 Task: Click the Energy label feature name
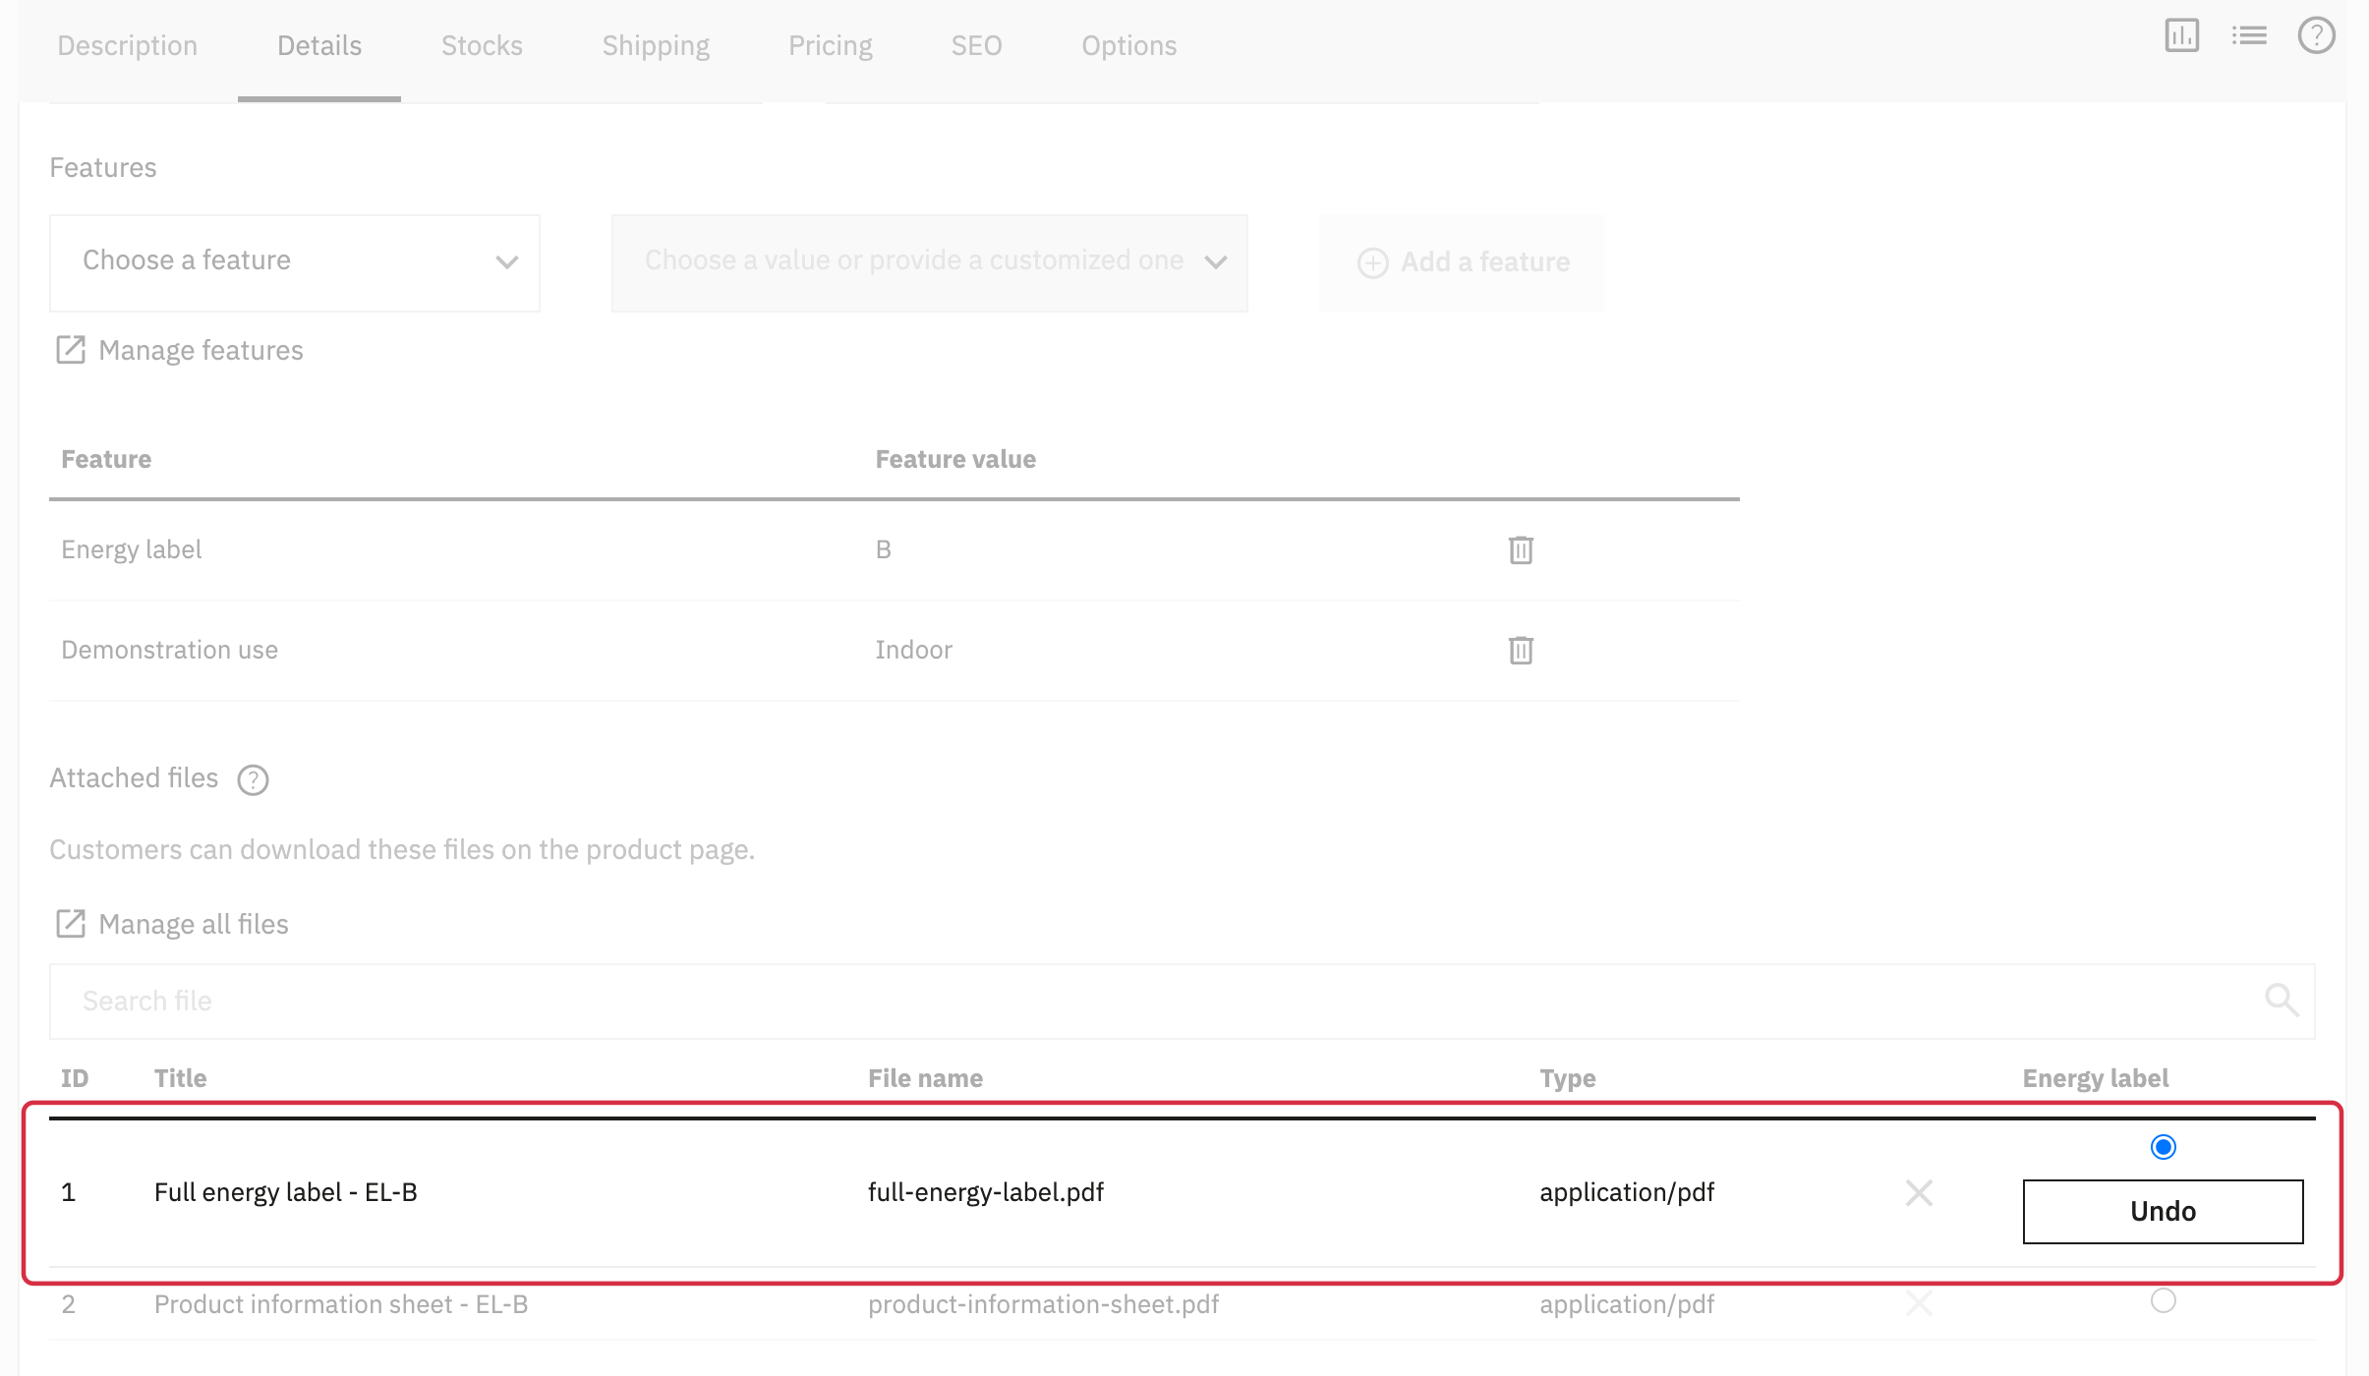click(x=132, y=550)
